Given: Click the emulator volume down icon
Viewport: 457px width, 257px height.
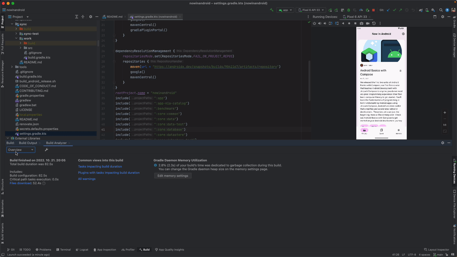Looking at the screenshot, I should click(x=325, y=24).
